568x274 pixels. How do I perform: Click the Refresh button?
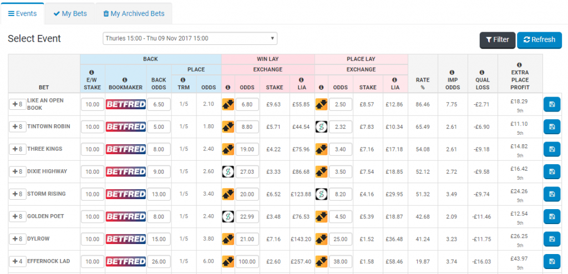[x=539, y=40]
